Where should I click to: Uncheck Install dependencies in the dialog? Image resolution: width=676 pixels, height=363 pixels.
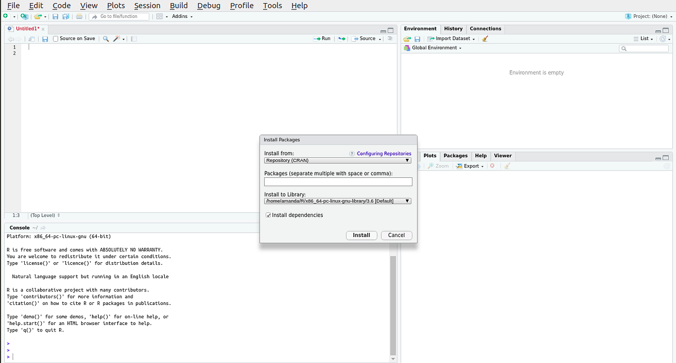click(268, 215)
